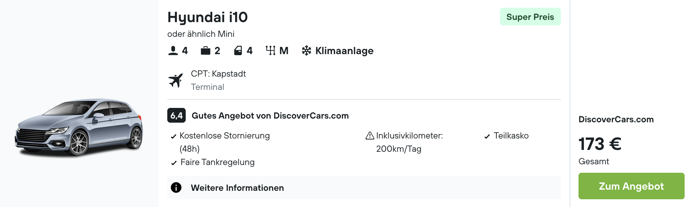Click the Teilkasko checkmark

tap(487, 137)
